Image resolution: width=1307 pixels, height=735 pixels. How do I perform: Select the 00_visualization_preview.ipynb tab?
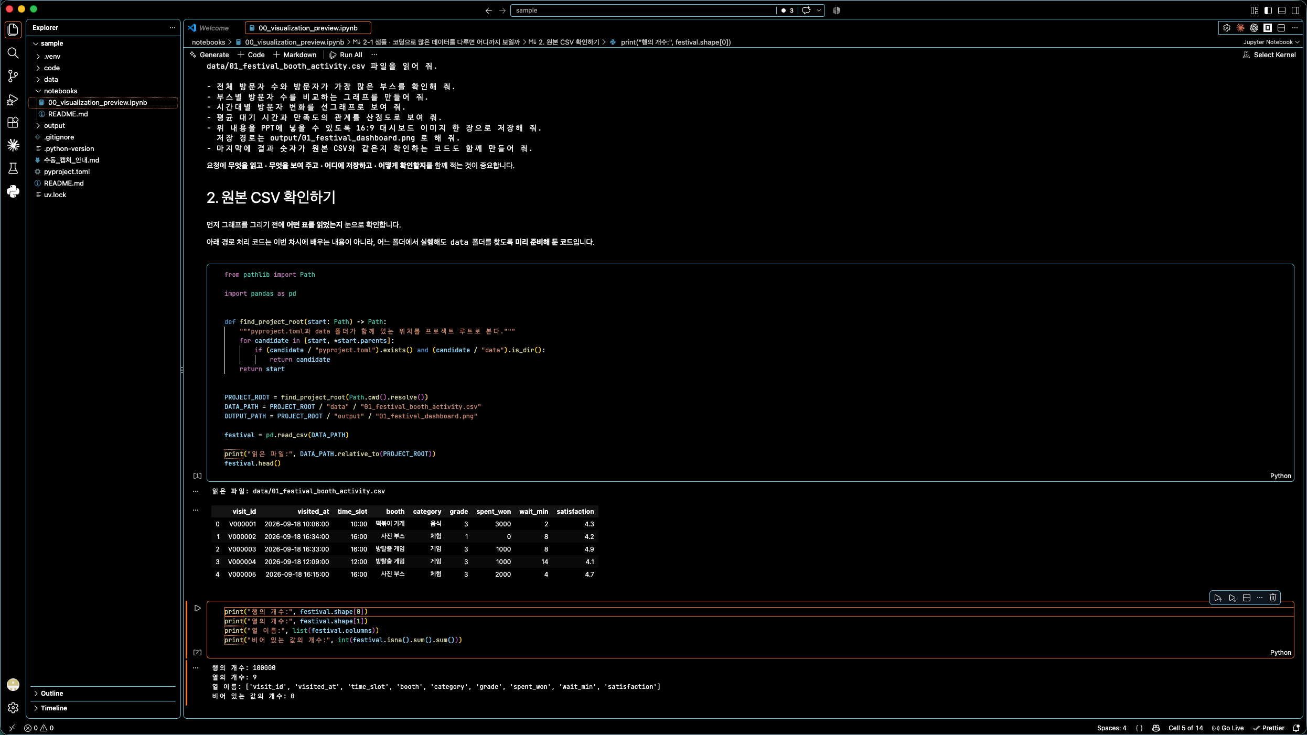tap(308, 28)
